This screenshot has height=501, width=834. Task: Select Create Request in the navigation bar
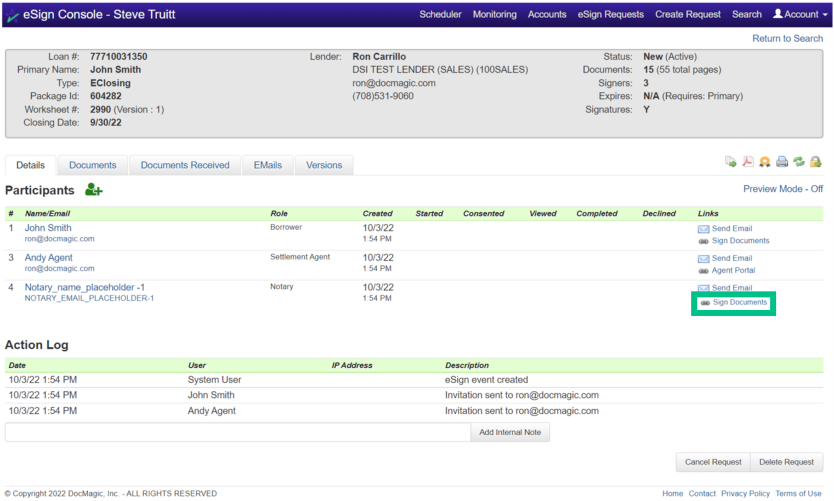point(688,14)
